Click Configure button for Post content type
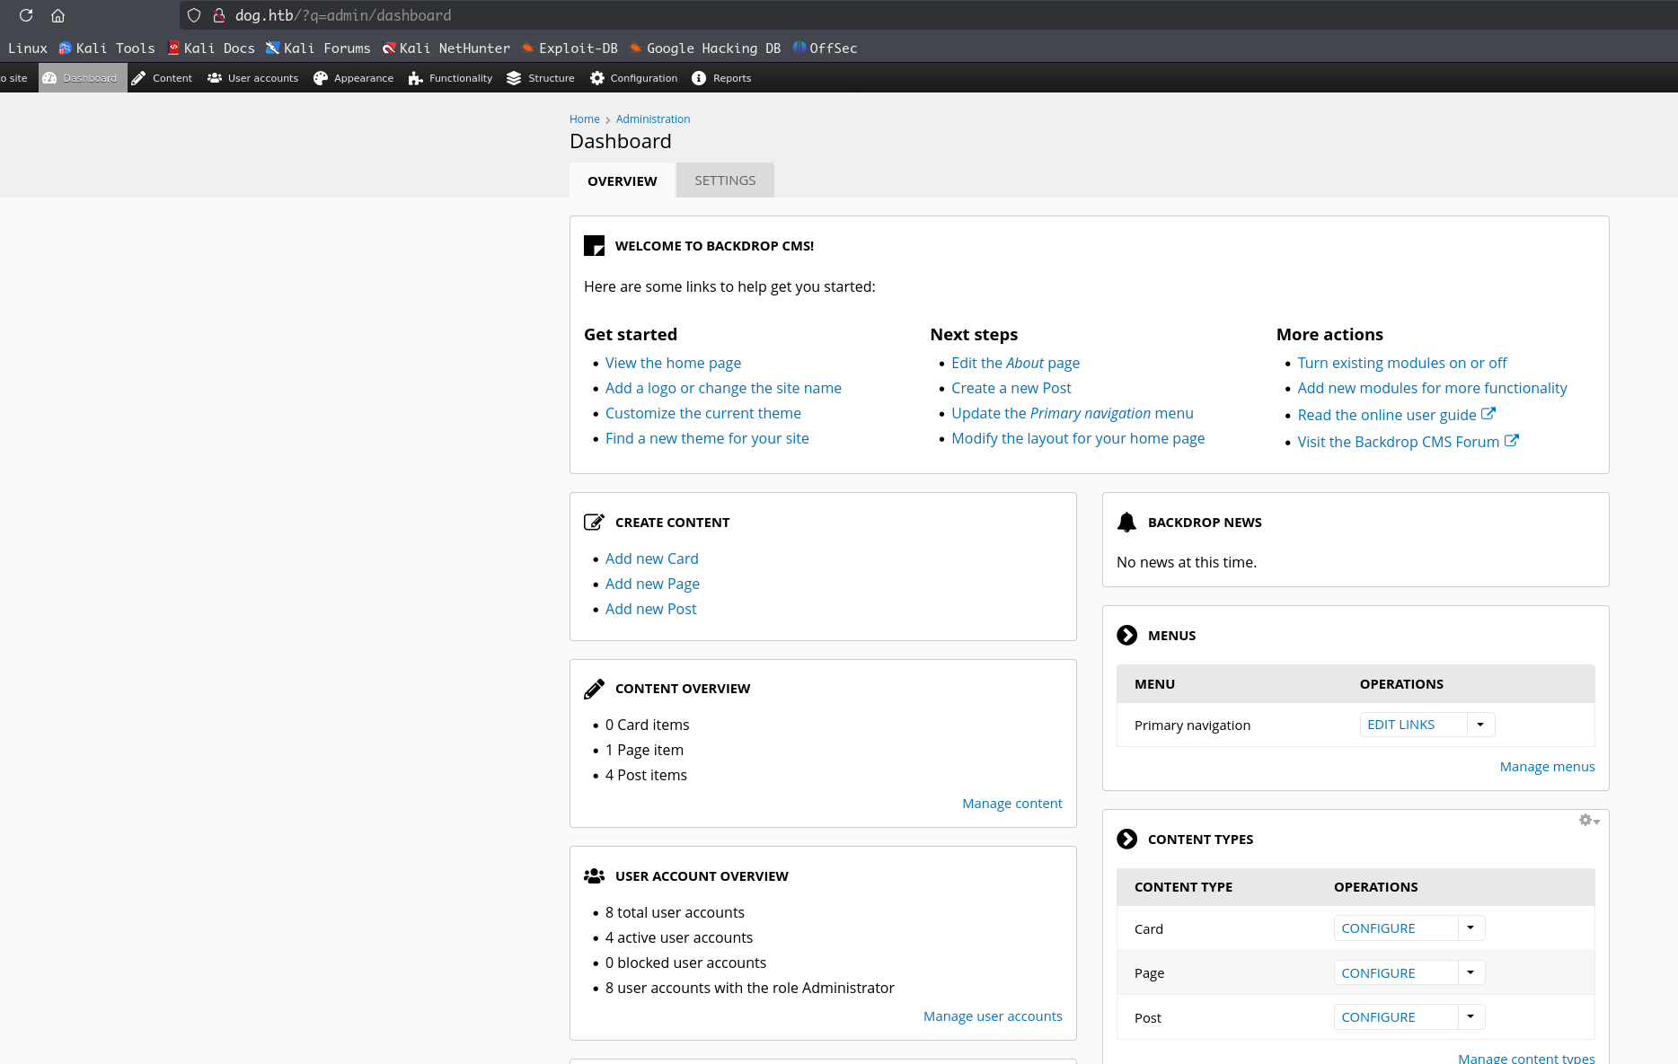Screen dimensions: 1678x1064 pos(1395,1017)
